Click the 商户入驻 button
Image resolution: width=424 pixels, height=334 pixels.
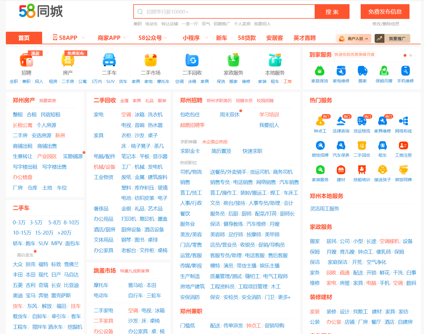coord(353,38)
